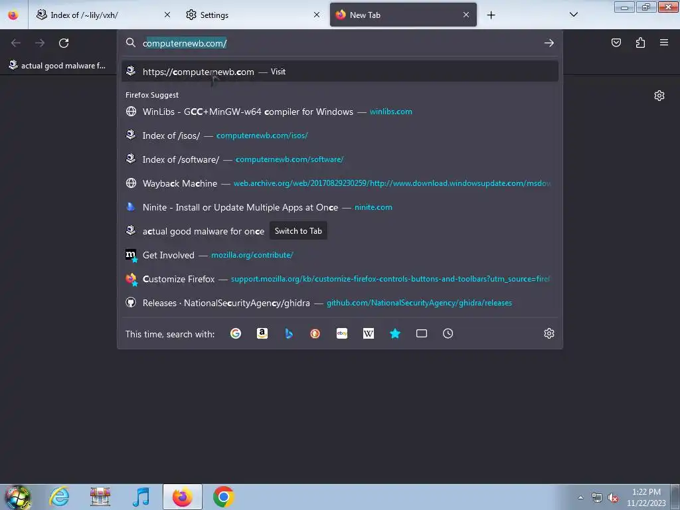Launch Google Chrome from the taskbar
This screenshot has height=510, width=680.
tap(223, 497)
